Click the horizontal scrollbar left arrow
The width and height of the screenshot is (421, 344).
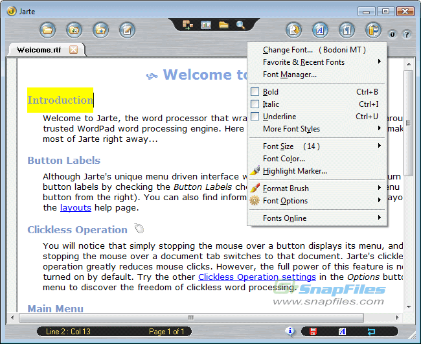coord(12,317)
